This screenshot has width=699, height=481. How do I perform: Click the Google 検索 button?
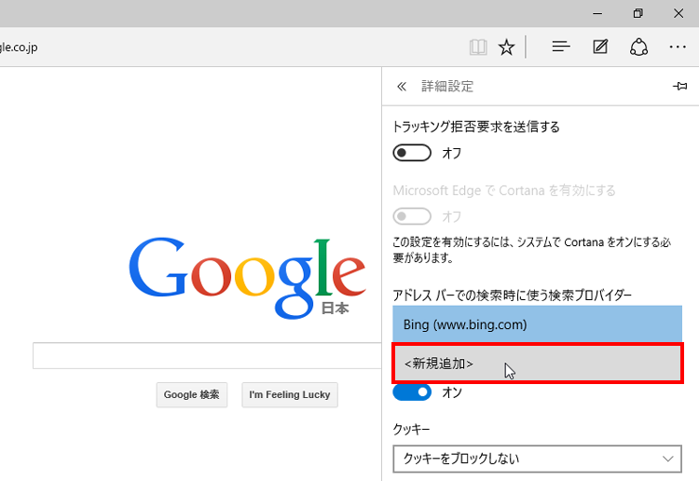pos(191,394)
